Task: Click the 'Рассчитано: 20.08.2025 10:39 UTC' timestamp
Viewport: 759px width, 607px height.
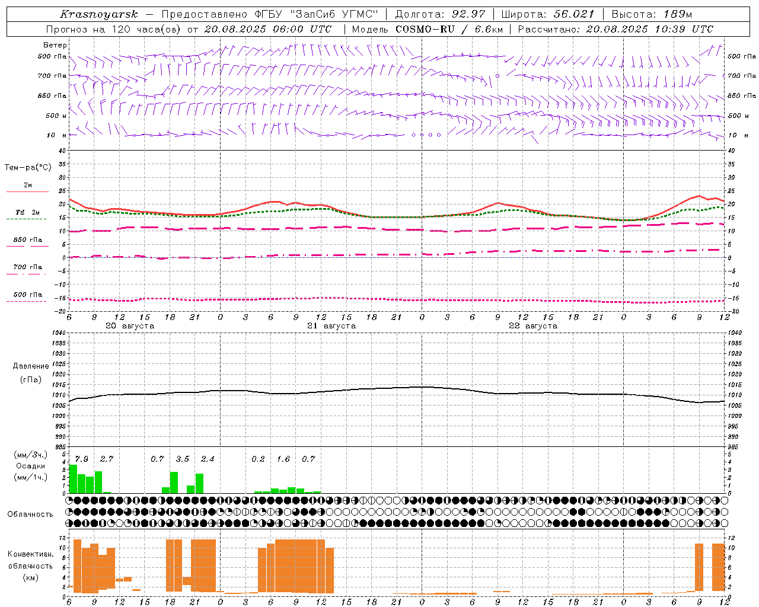Action: coord(616,29)
